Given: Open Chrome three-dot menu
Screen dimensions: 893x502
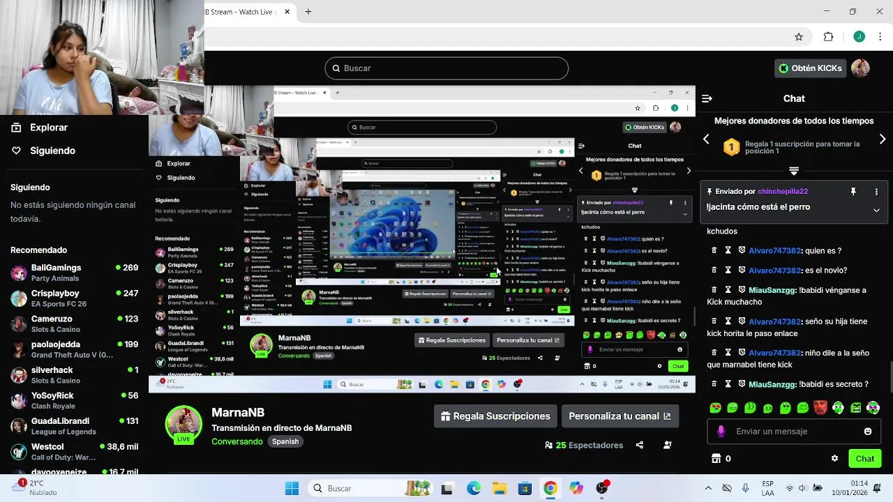Looking at the screenshot, I should 880,37.
